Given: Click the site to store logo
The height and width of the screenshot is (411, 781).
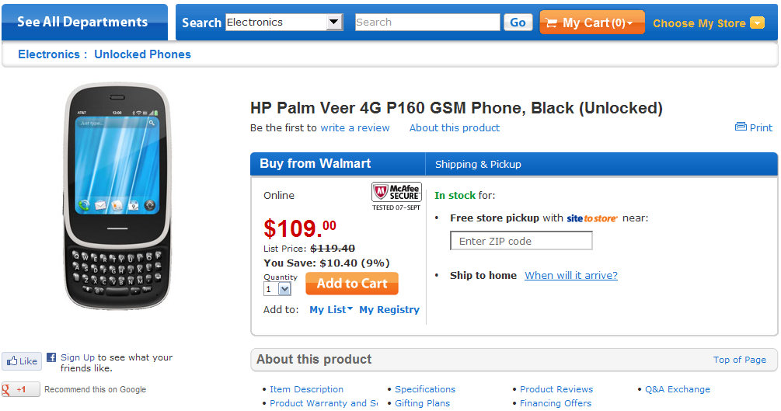Looking at the screenshot, I should coord(592,218).
